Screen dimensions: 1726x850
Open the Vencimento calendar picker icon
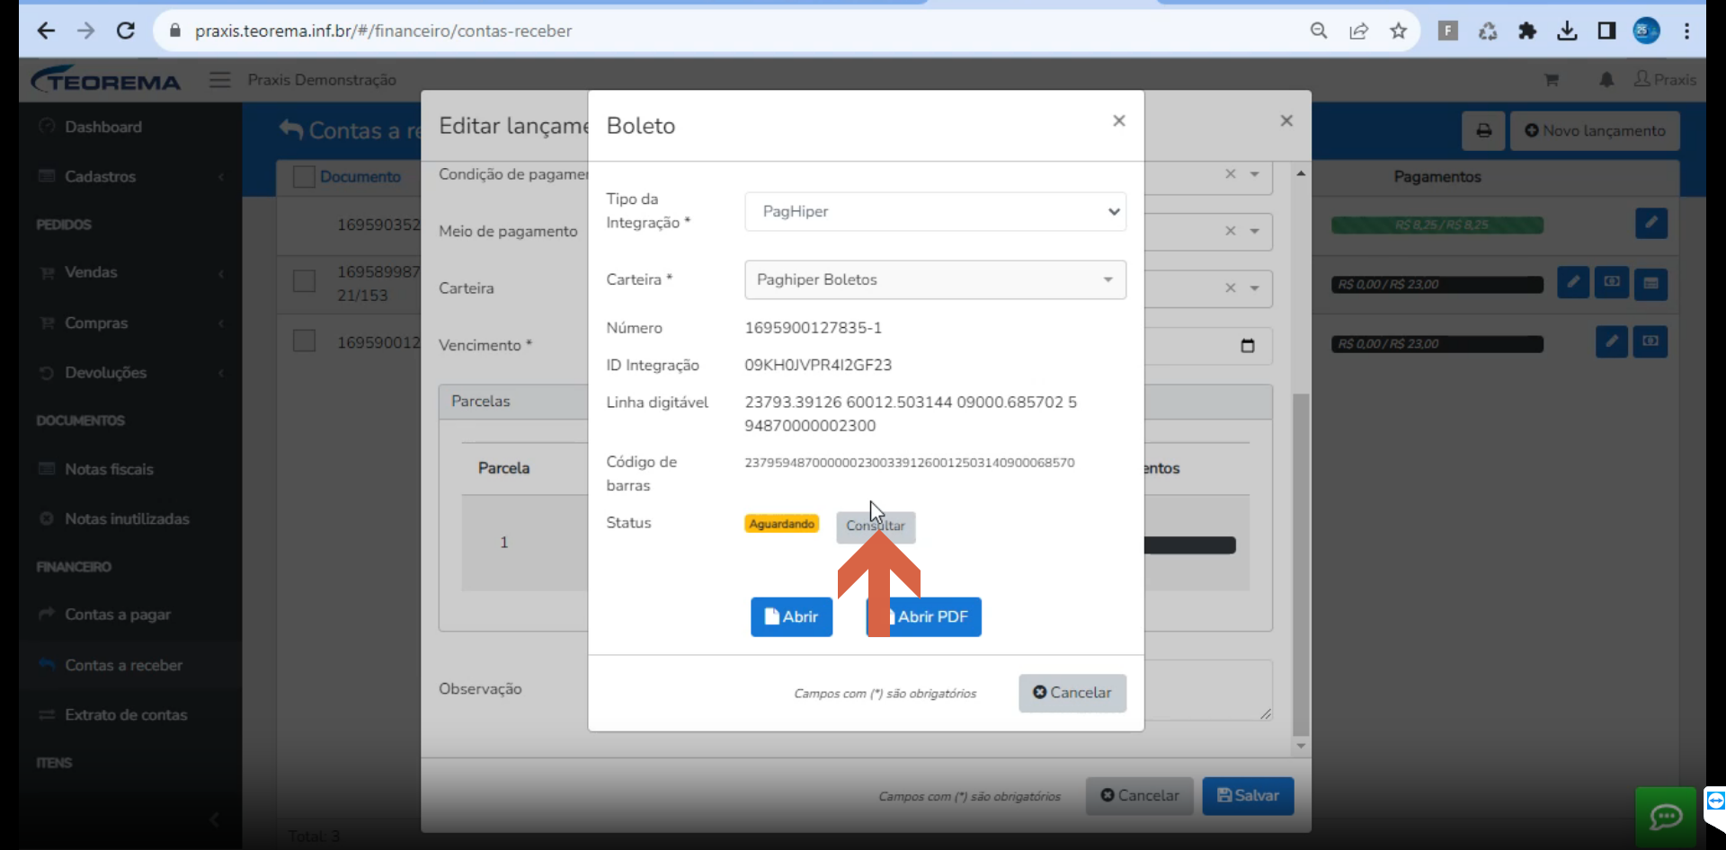(1248, 346)
